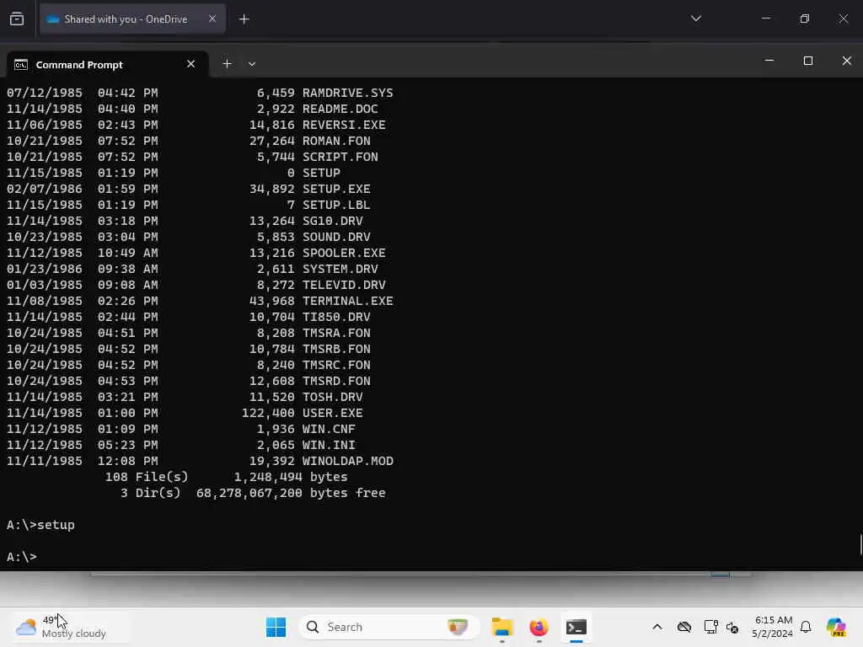Click the TELEVID.DRV file name
The image size is (863, 647).
coord(344,285)
